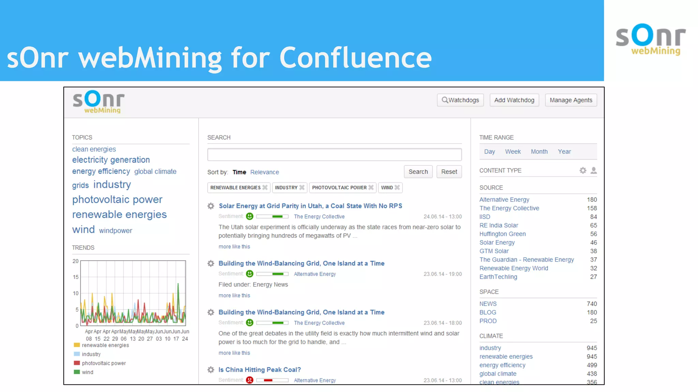Click the trends line chart
This screenshot has height=392, width=698.
133,293
